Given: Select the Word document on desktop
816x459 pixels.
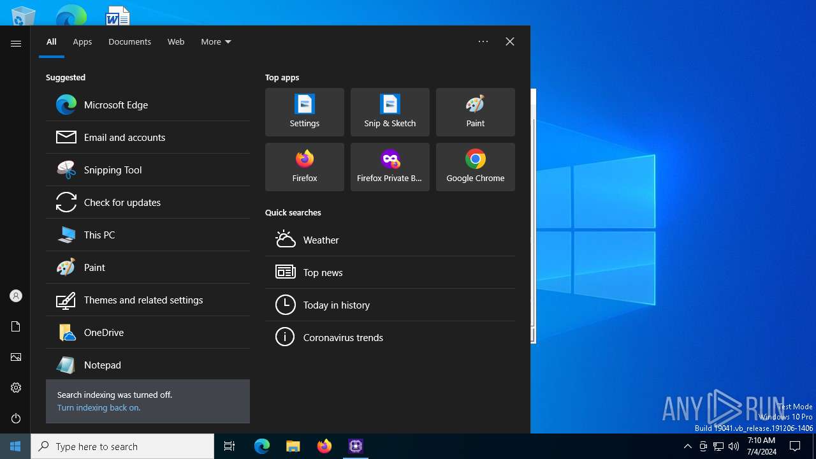Looking at the screenshot, I should pyautogui.click(x=118, y=15).
